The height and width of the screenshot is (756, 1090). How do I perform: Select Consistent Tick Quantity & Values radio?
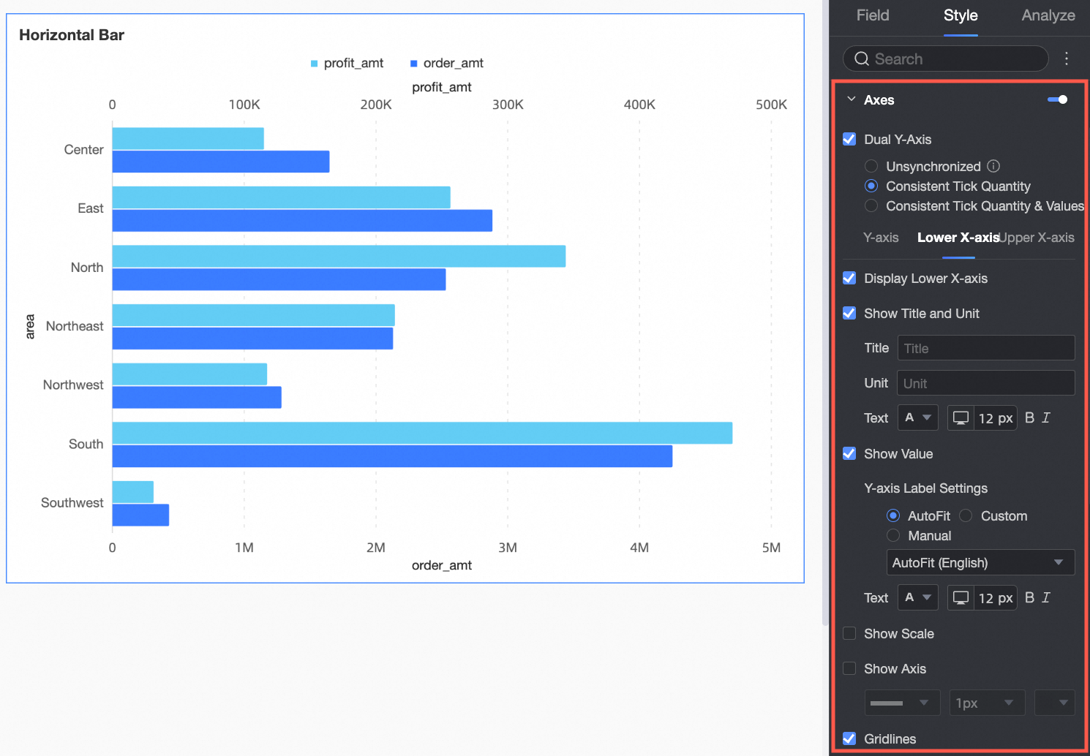pos(871,205)
